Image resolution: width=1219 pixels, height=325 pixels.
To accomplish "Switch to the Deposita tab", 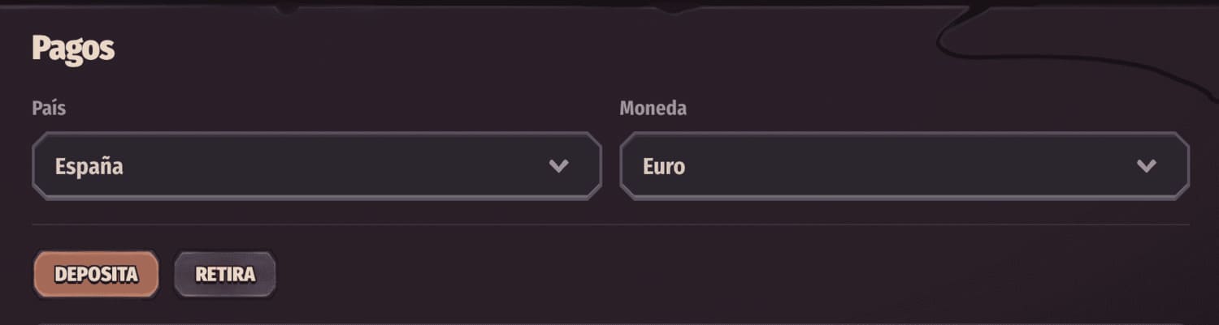I will tap(96, 274).
